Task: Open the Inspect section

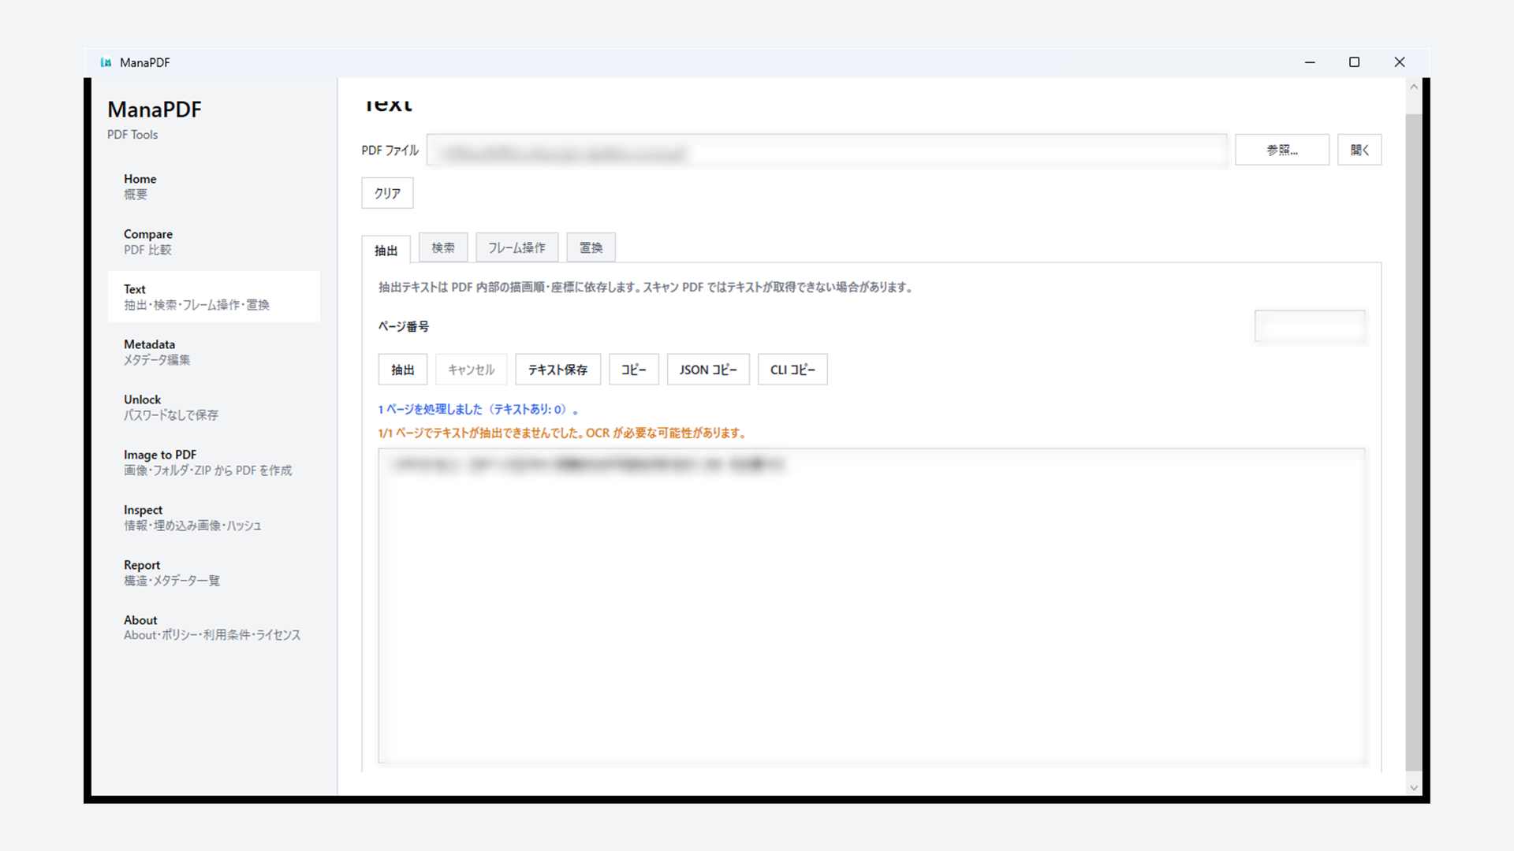Action: pos(214,518)
